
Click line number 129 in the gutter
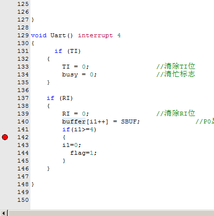point(23,35)
